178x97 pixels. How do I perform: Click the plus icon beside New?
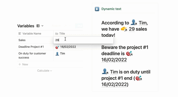click(20, 64)
